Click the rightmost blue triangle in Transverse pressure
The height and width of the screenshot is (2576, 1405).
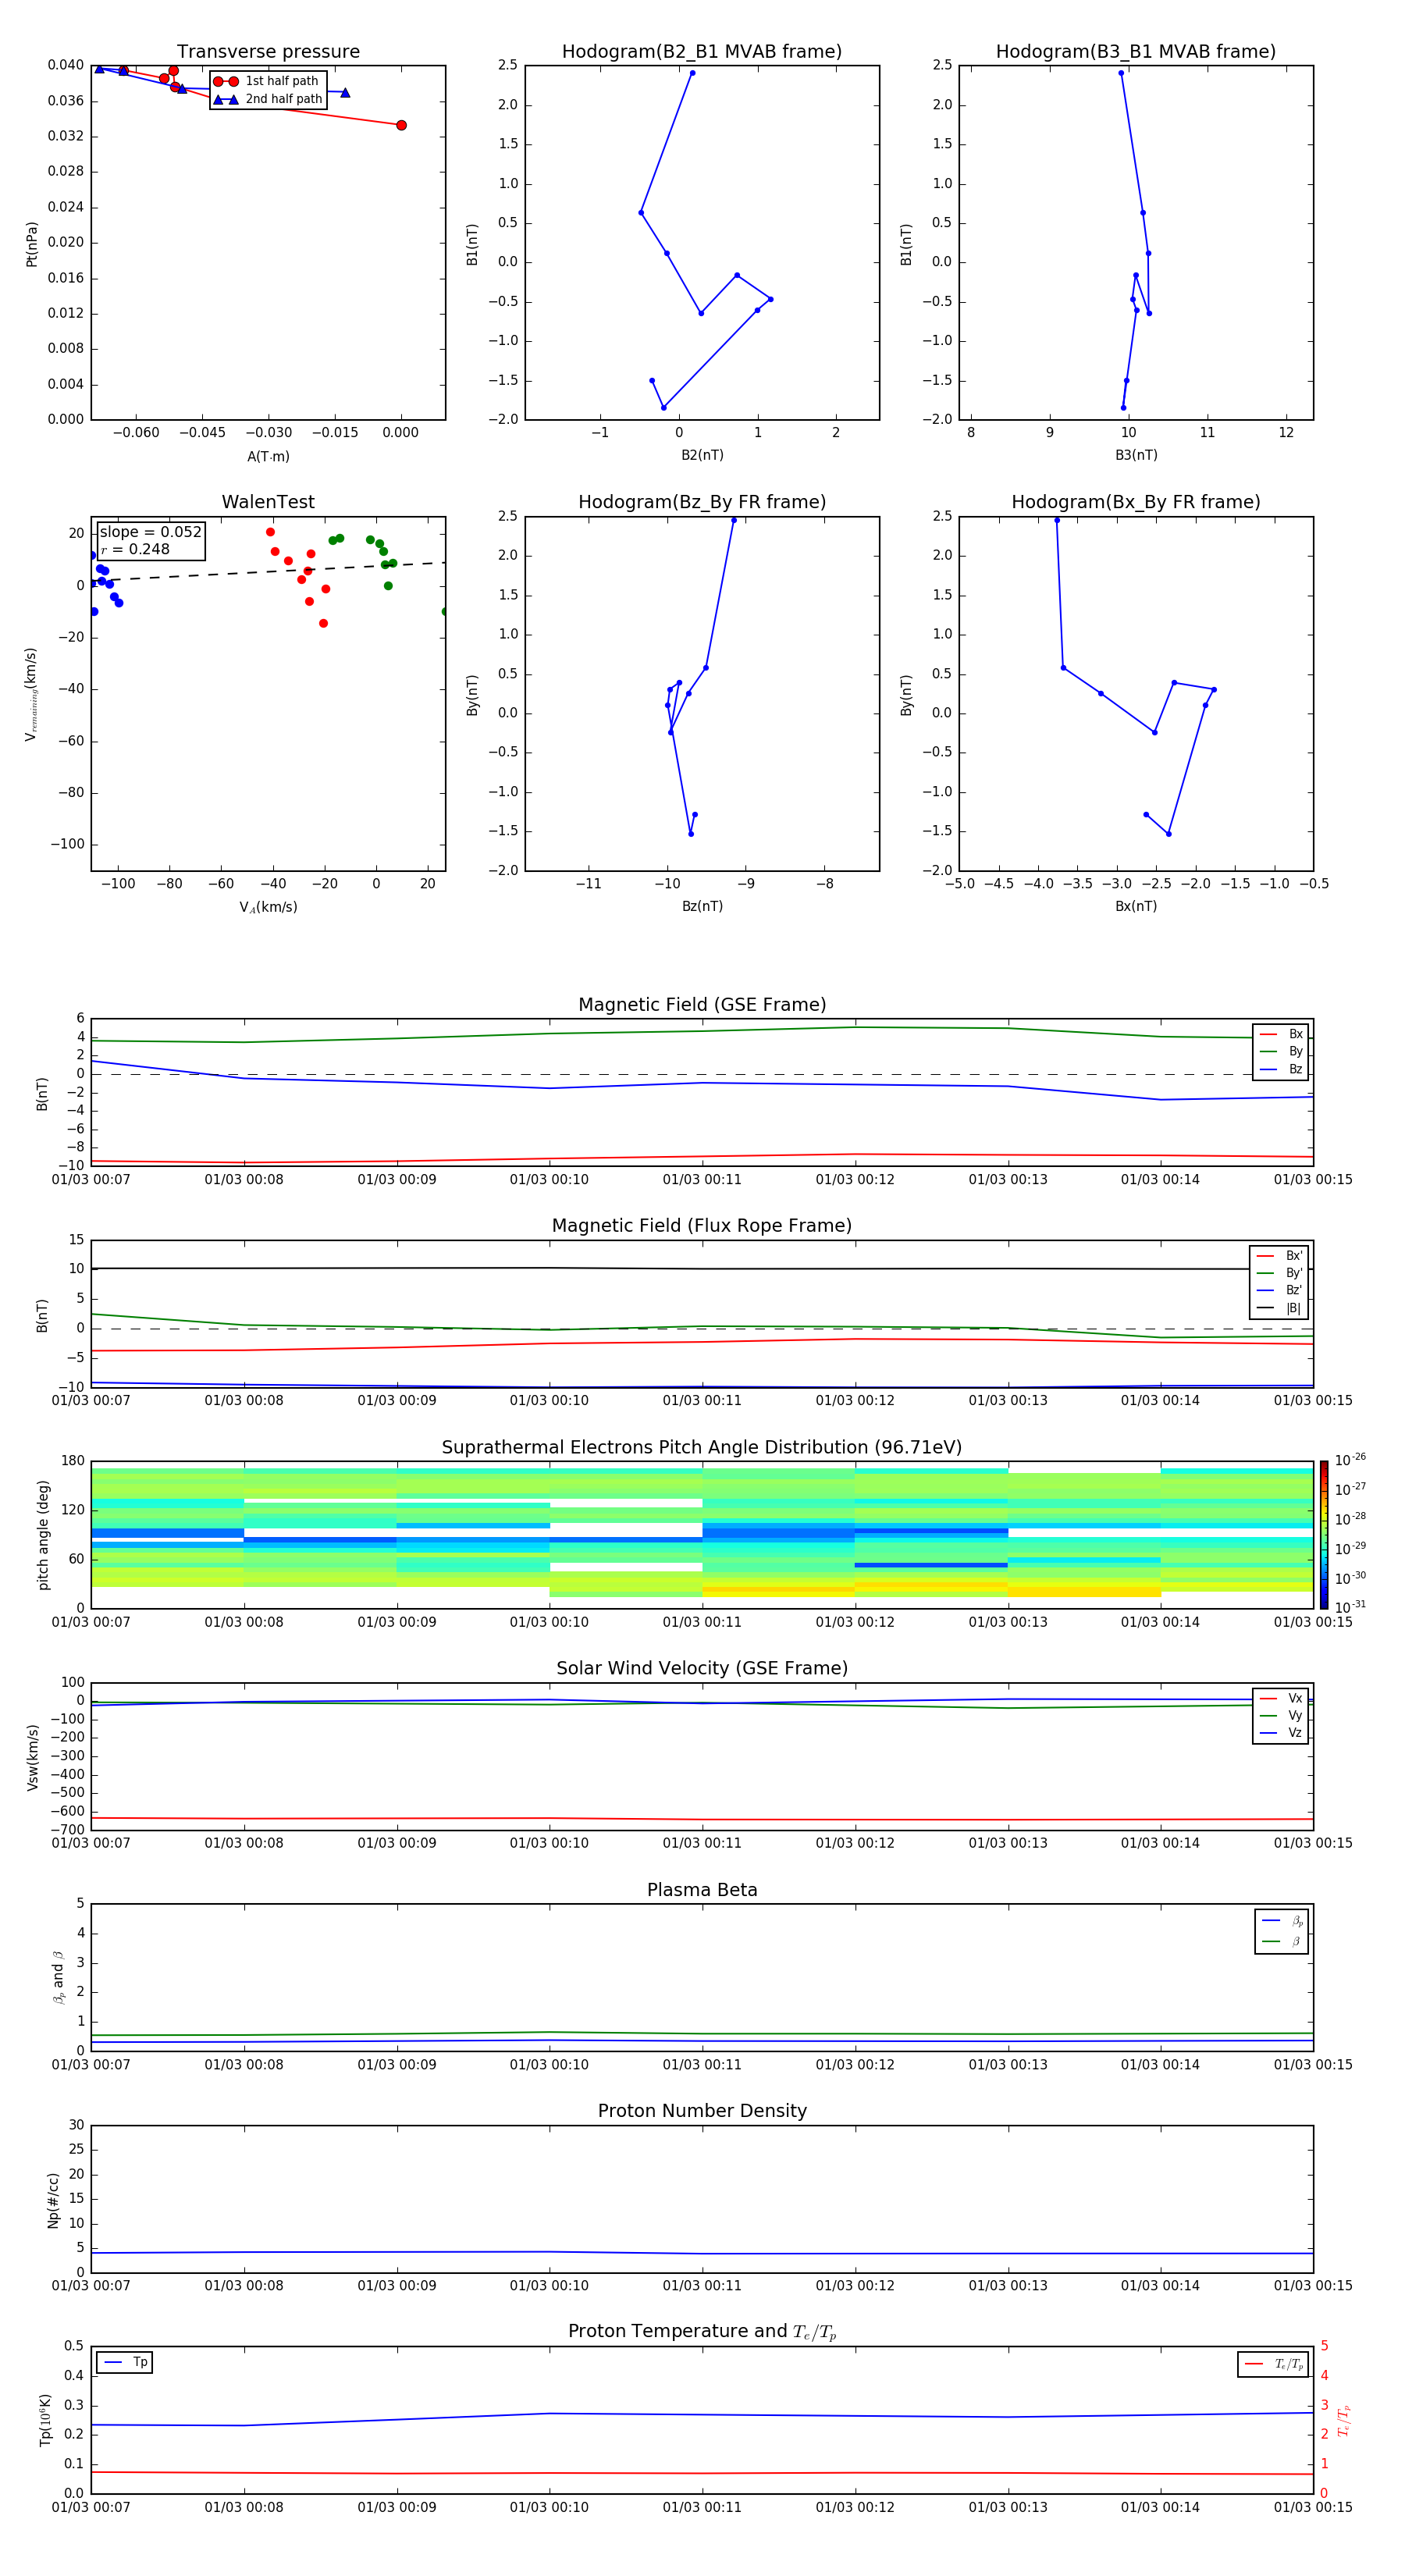(345, 92)
